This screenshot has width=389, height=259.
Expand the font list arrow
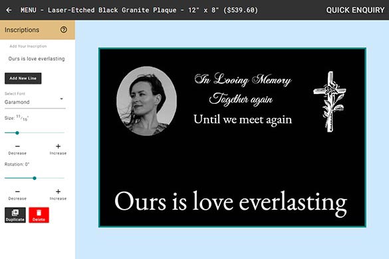[62, 99]
